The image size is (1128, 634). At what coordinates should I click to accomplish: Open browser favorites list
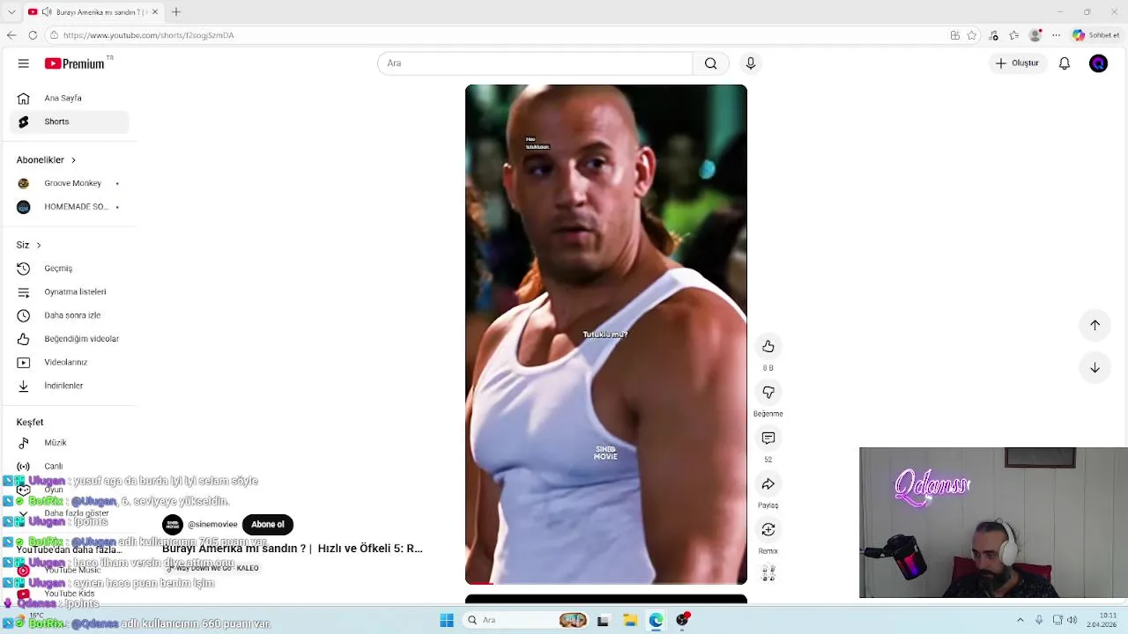tap(1014, 35)
